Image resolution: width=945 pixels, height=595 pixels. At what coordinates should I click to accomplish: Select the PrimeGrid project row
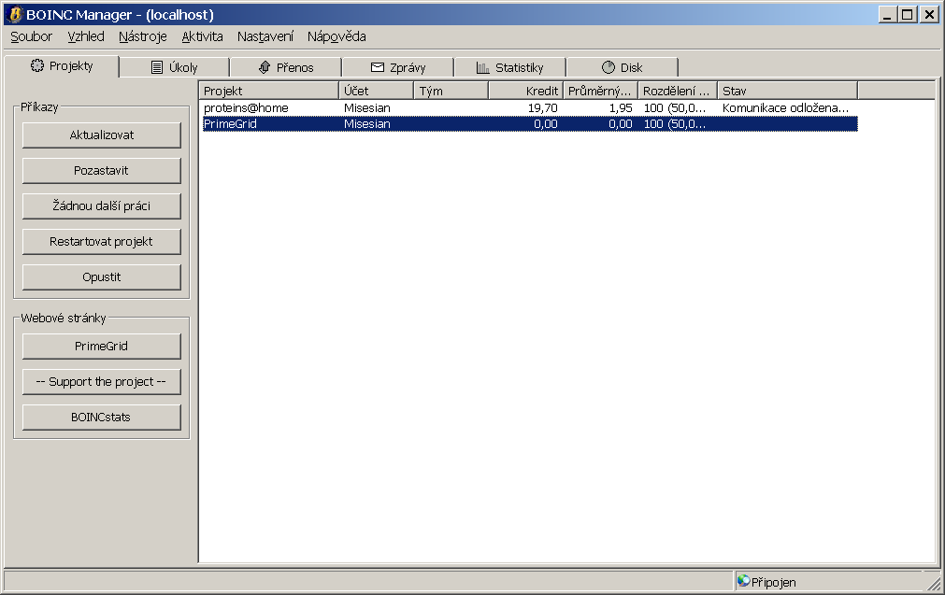[x=530, y=124]
